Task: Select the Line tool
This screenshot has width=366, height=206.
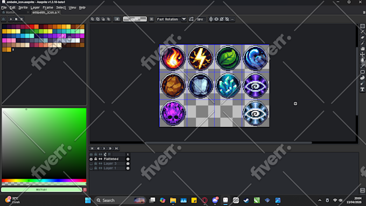Action: [x=362, y=66]
